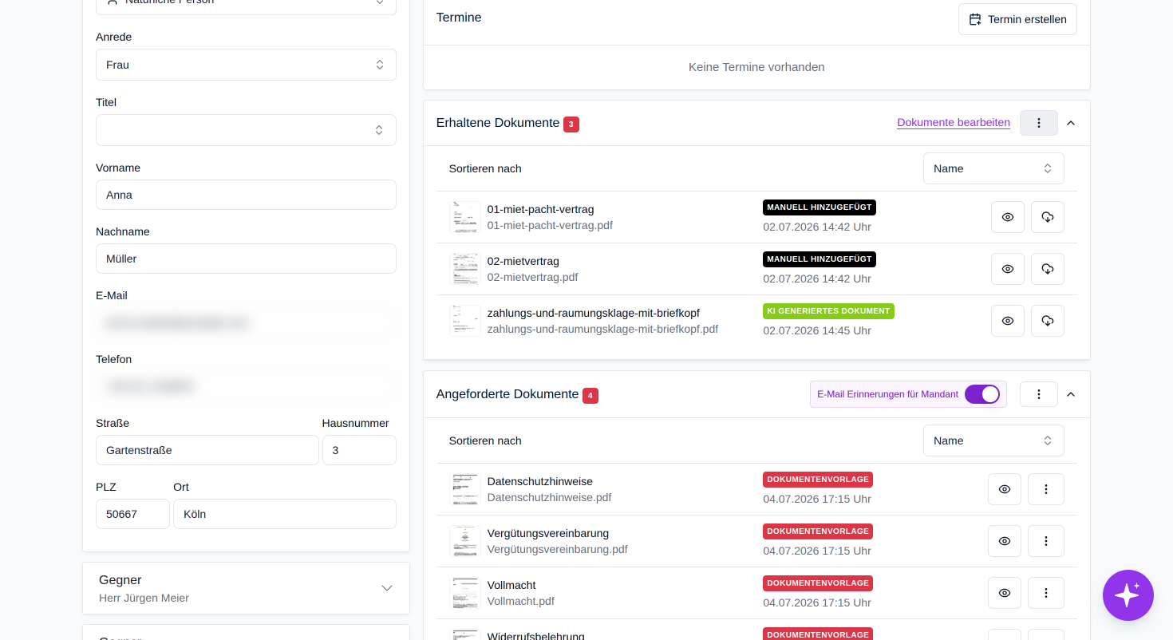Download the 02-mietvertrag PDF
This screenshot has height=640, width=1173.
(1047, 269)
